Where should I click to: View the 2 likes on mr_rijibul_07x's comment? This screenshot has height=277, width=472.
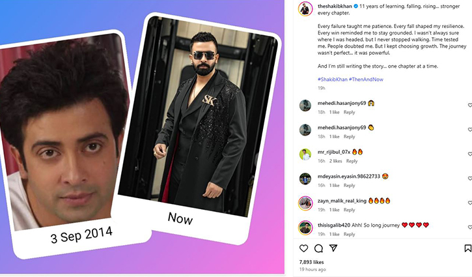tap(336, 161)
